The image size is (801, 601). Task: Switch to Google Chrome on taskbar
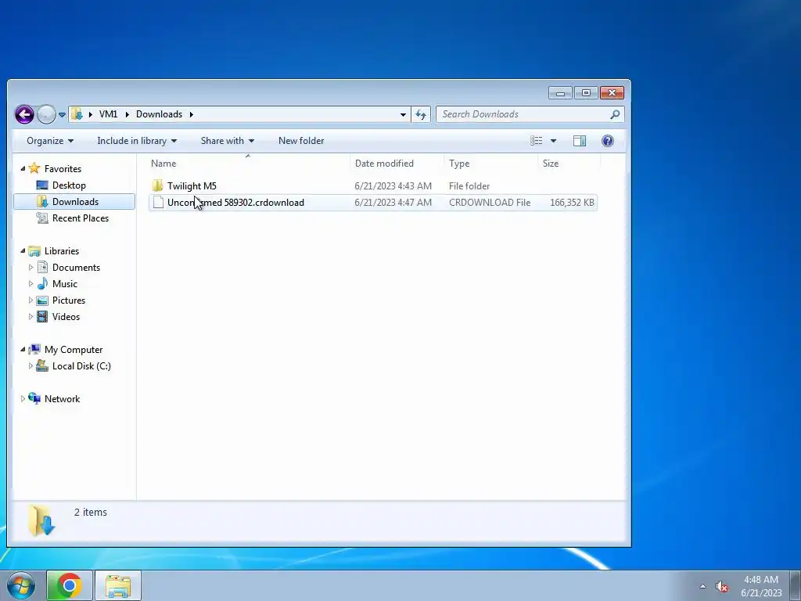point(70,585)
